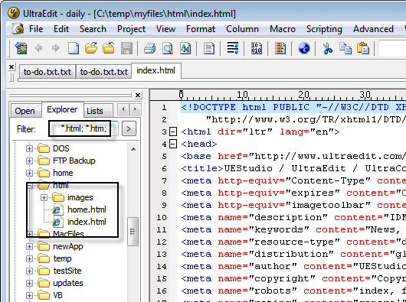Select the index.html file tab
Image resolution: width=406 pixels, height=302 pixels.
156,70
